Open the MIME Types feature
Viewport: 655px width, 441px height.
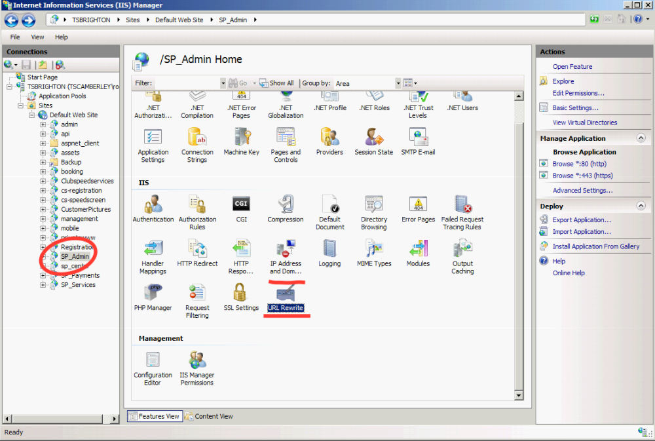pos(374,254)
